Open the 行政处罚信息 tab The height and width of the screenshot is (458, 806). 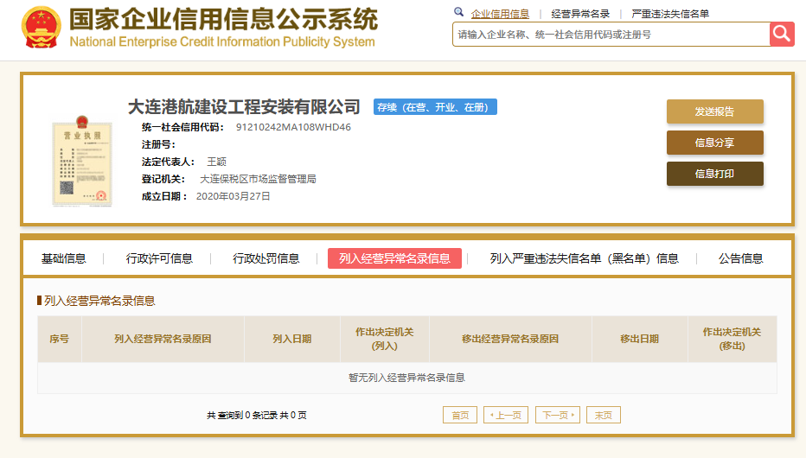pos(265,258)
